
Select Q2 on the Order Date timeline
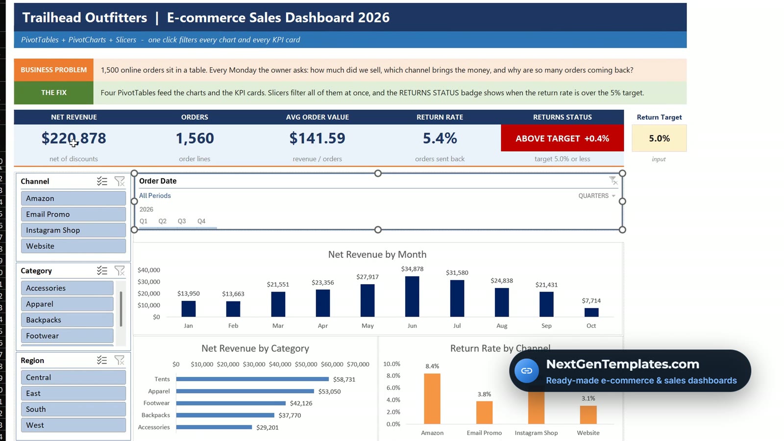[x=163, y=221]
